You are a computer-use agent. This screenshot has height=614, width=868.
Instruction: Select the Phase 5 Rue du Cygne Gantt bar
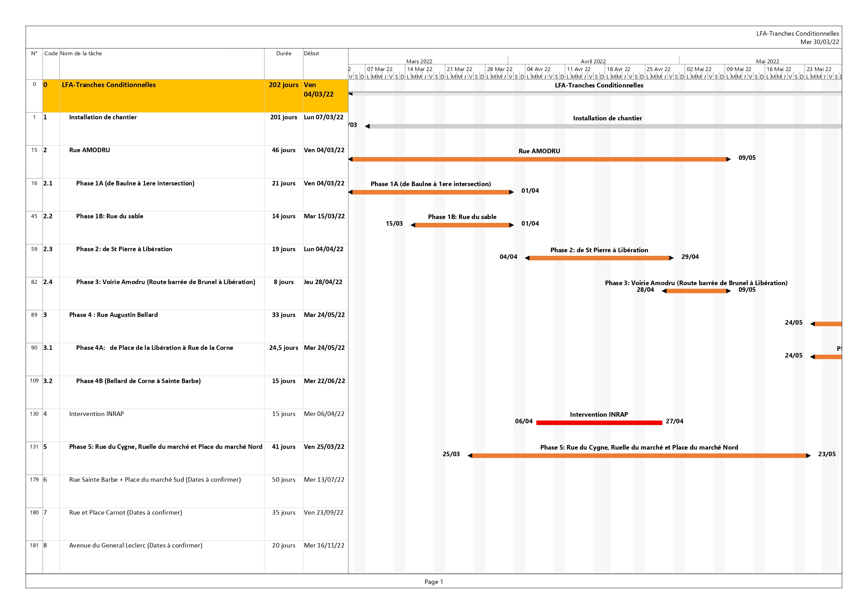click(639, 456)
